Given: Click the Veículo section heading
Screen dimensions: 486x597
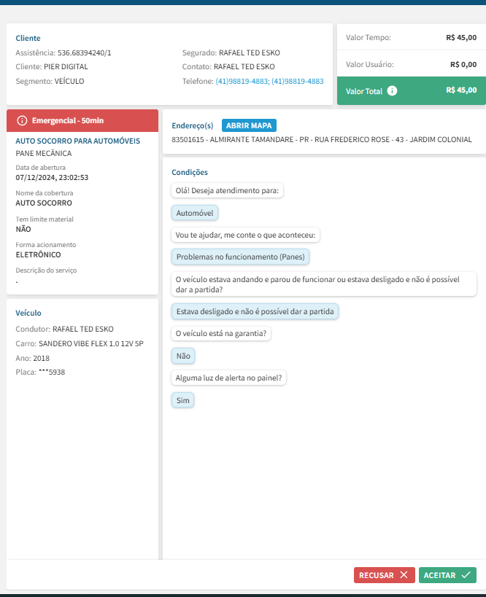Looking at the screenshot, I should pyautogui.click(x=28, y=313).
